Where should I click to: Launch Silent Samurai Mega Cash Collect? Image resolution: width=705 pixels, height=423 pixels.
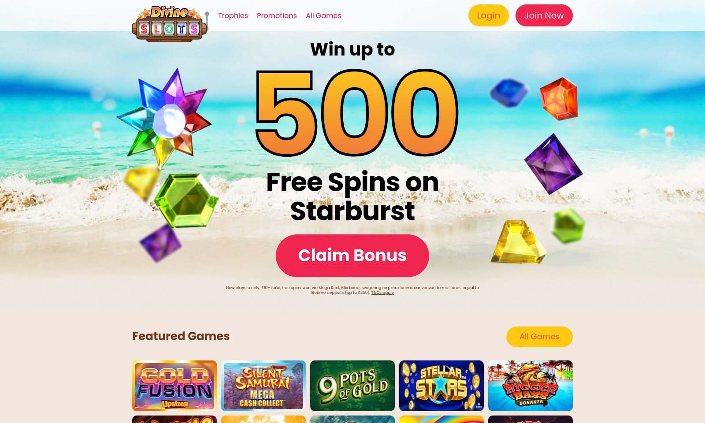[x=263, y=386]
